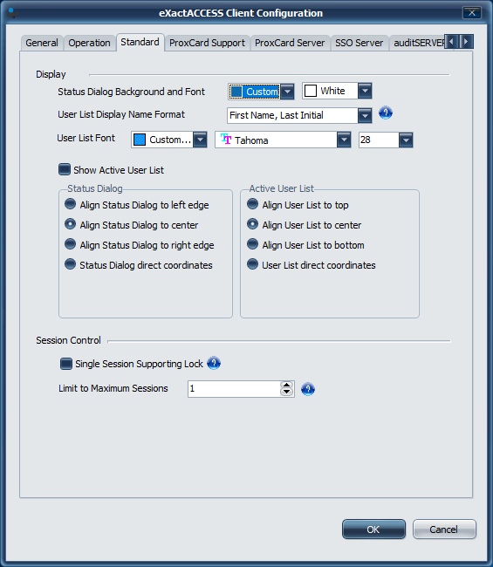The width and height of the screenshot is (493, 567).
Task: Click help icon beside User List Display Name Format
Action: [x=386, y=113]
